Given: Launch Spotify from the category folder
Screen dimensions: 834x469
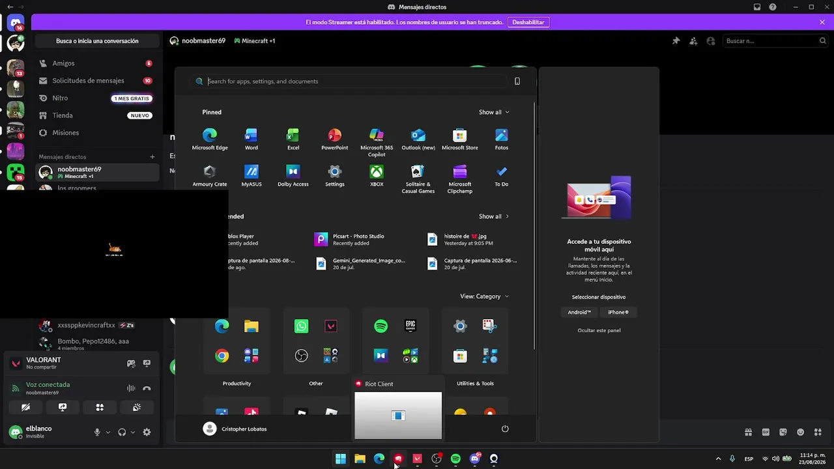Looking at the screenshot, I should click(381, 326).
